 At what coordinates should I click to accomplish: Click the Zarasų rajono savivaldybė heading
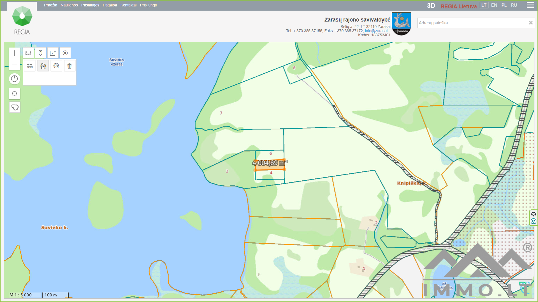tap(357, 20)
